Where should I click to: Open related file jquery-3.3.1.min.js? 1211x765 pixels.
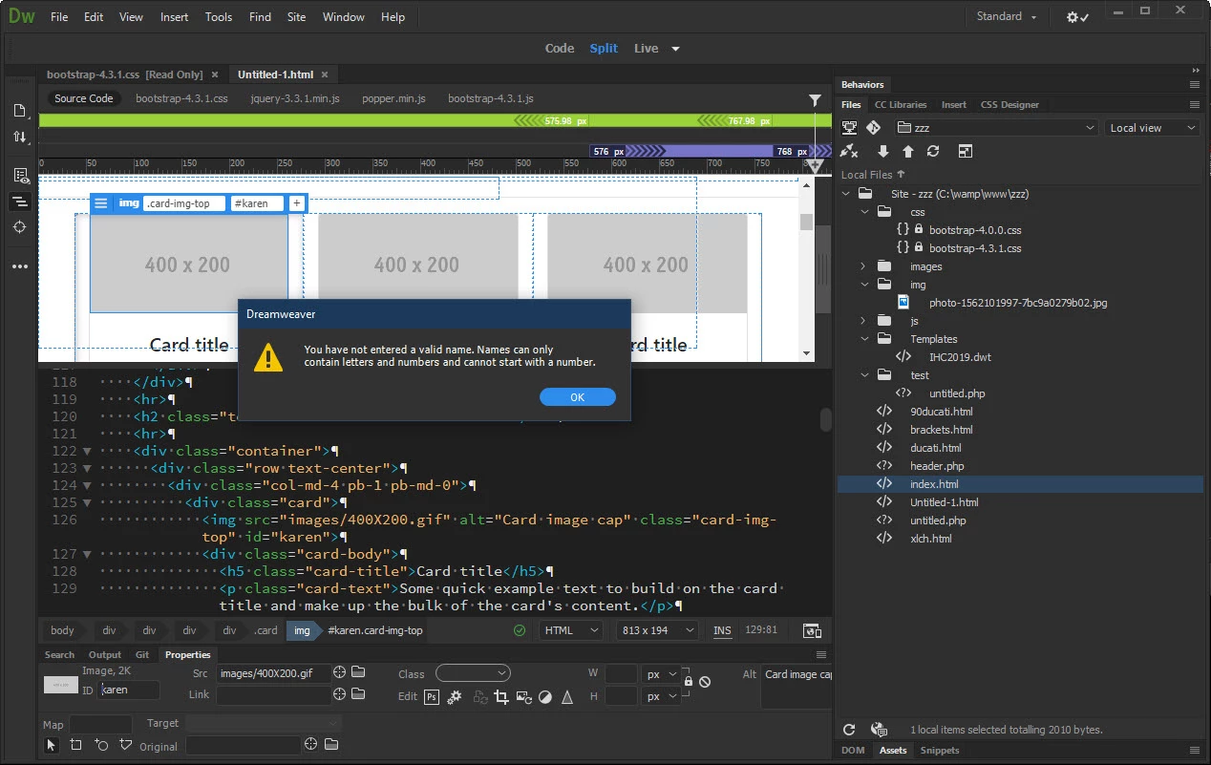coord(295,98)
